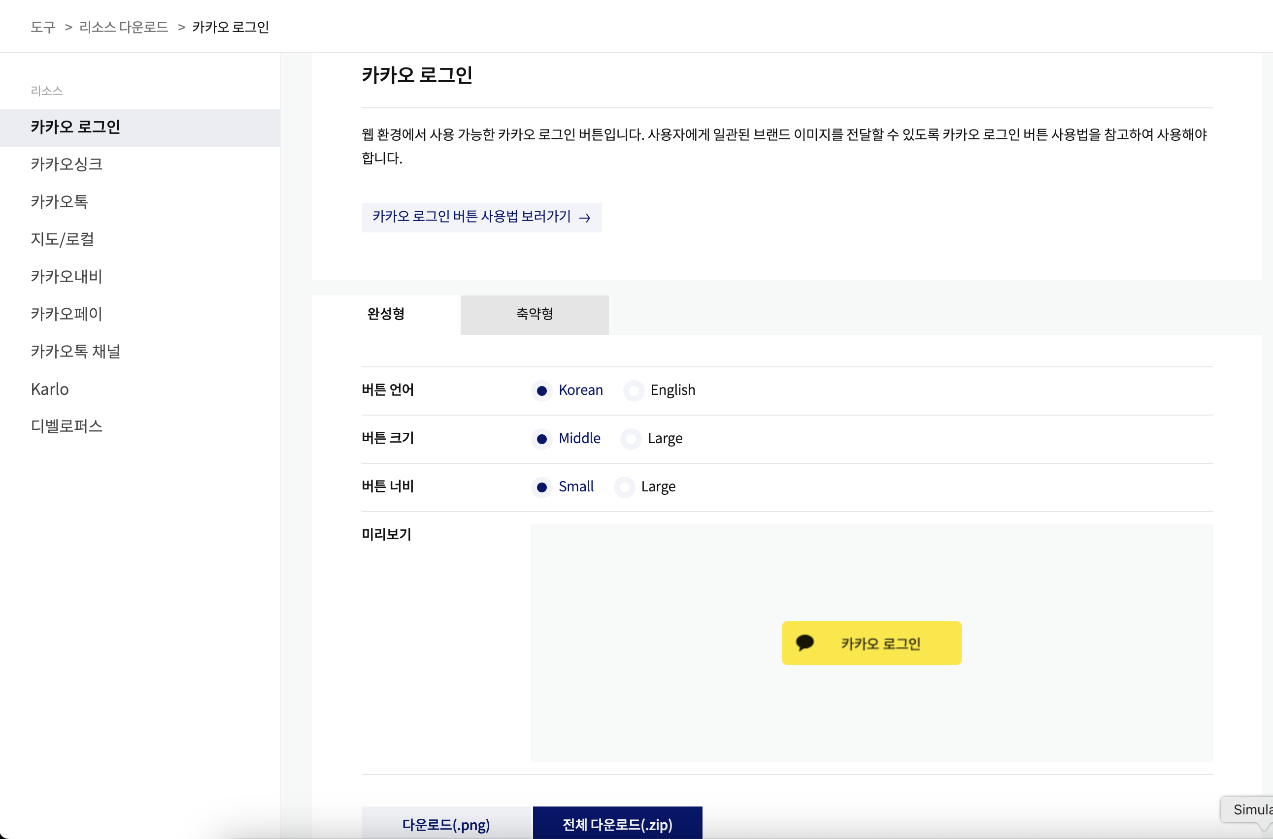Go to 도구 breadcrumb link
Viewport: 1273px width, 839px height.
click(43, 27)
